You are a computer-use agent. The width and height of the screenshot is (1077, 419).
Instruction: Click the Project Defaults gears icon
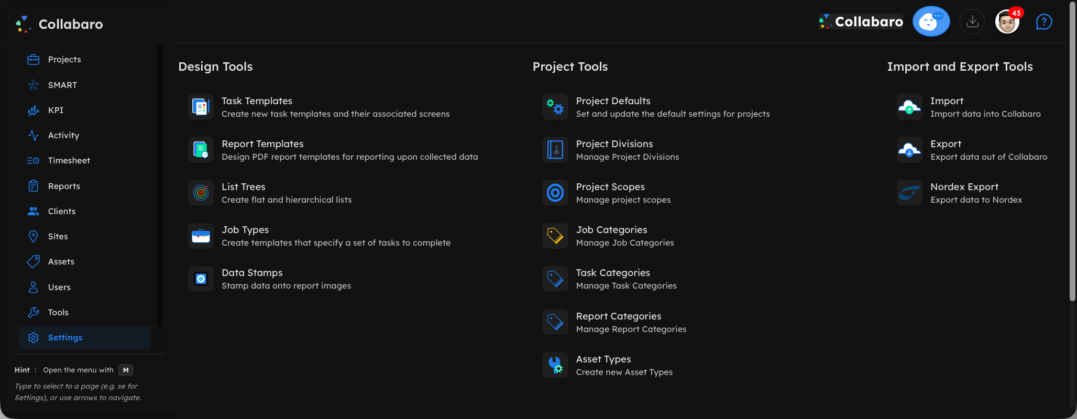tap(555, 107)
